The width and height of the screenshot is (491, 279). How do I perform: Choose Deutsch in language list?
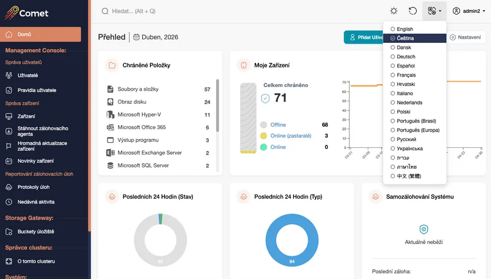(x=406, y=56)
